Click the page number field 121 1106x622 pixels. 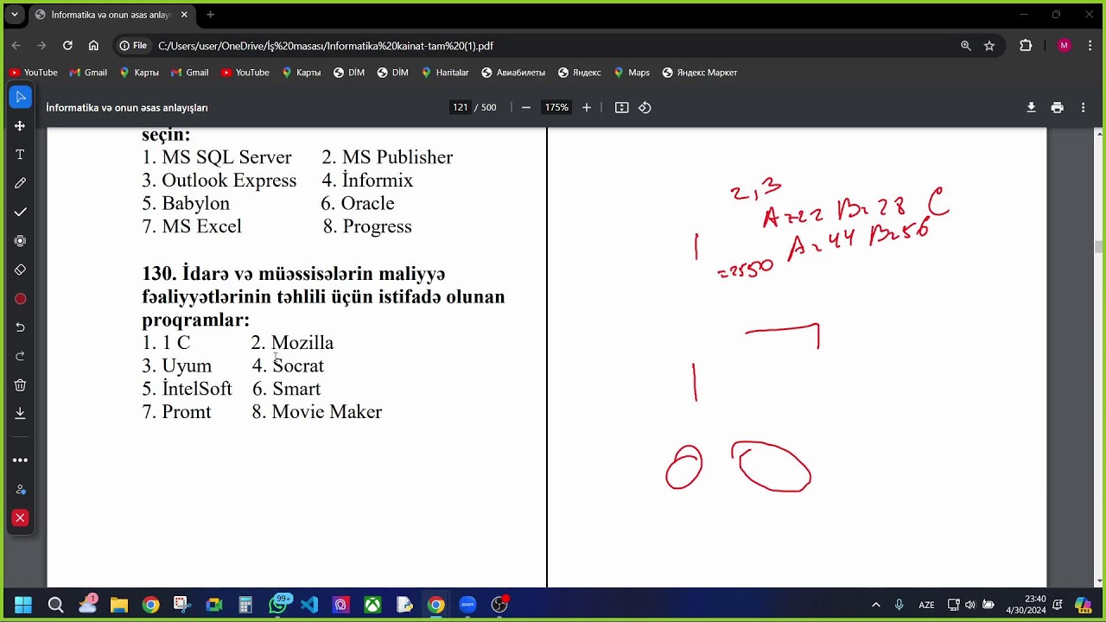(x=460, y=107)
